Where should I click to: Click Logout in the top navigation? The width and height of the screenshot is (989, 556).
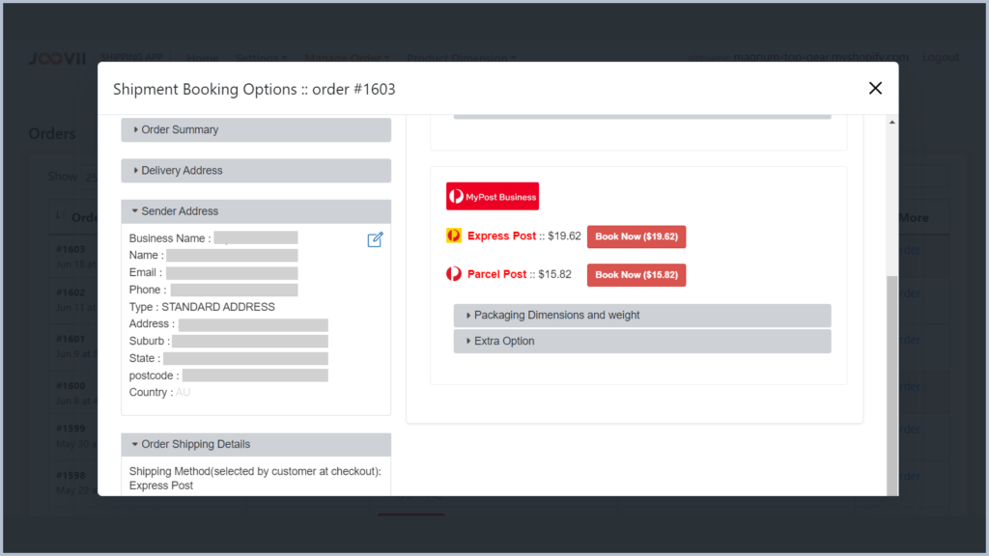pos(941,57)
